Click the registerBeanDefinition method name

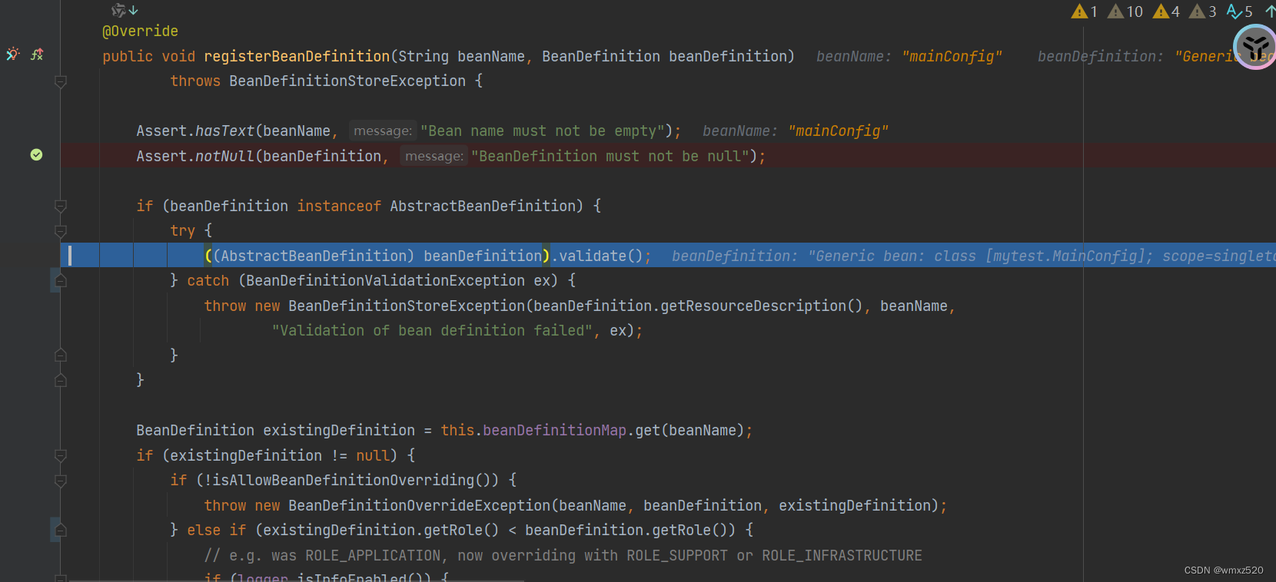pyautogui.click(x=297, y=56)
